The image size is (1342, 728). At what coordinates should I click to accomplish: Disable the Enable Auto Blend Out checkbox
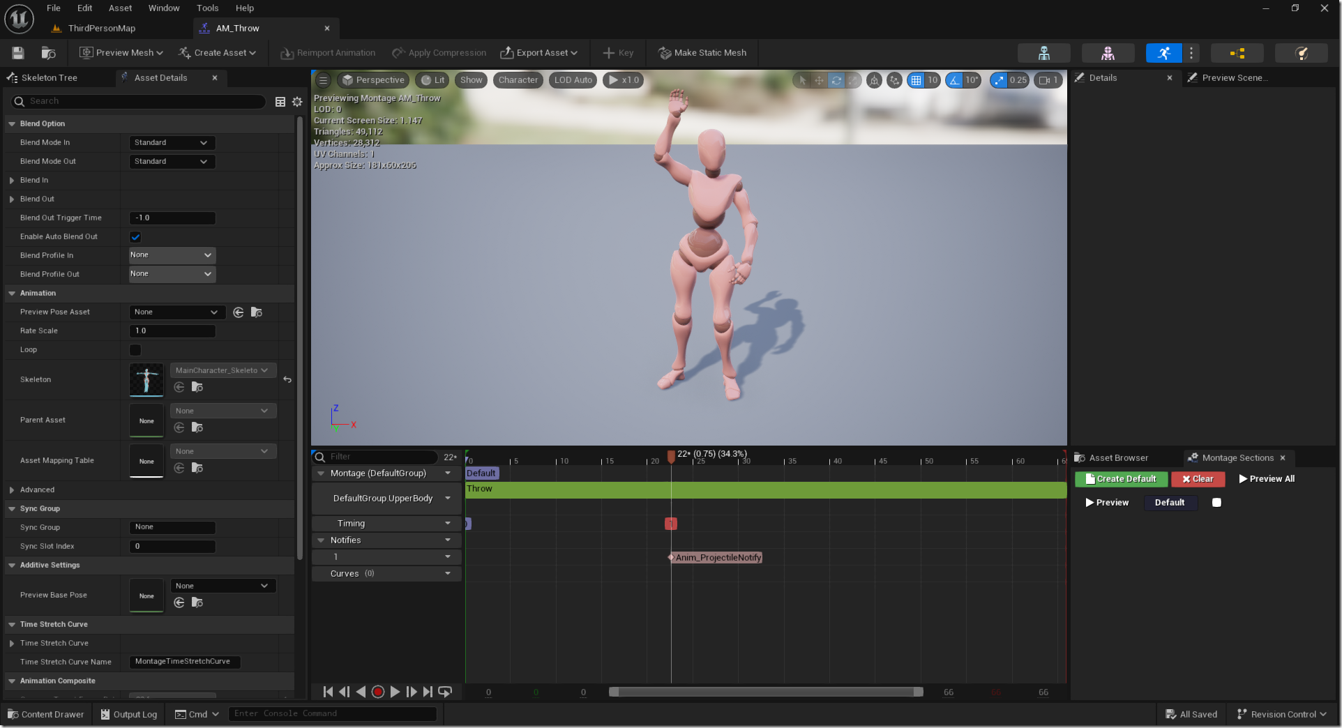[x=135, y=237]
